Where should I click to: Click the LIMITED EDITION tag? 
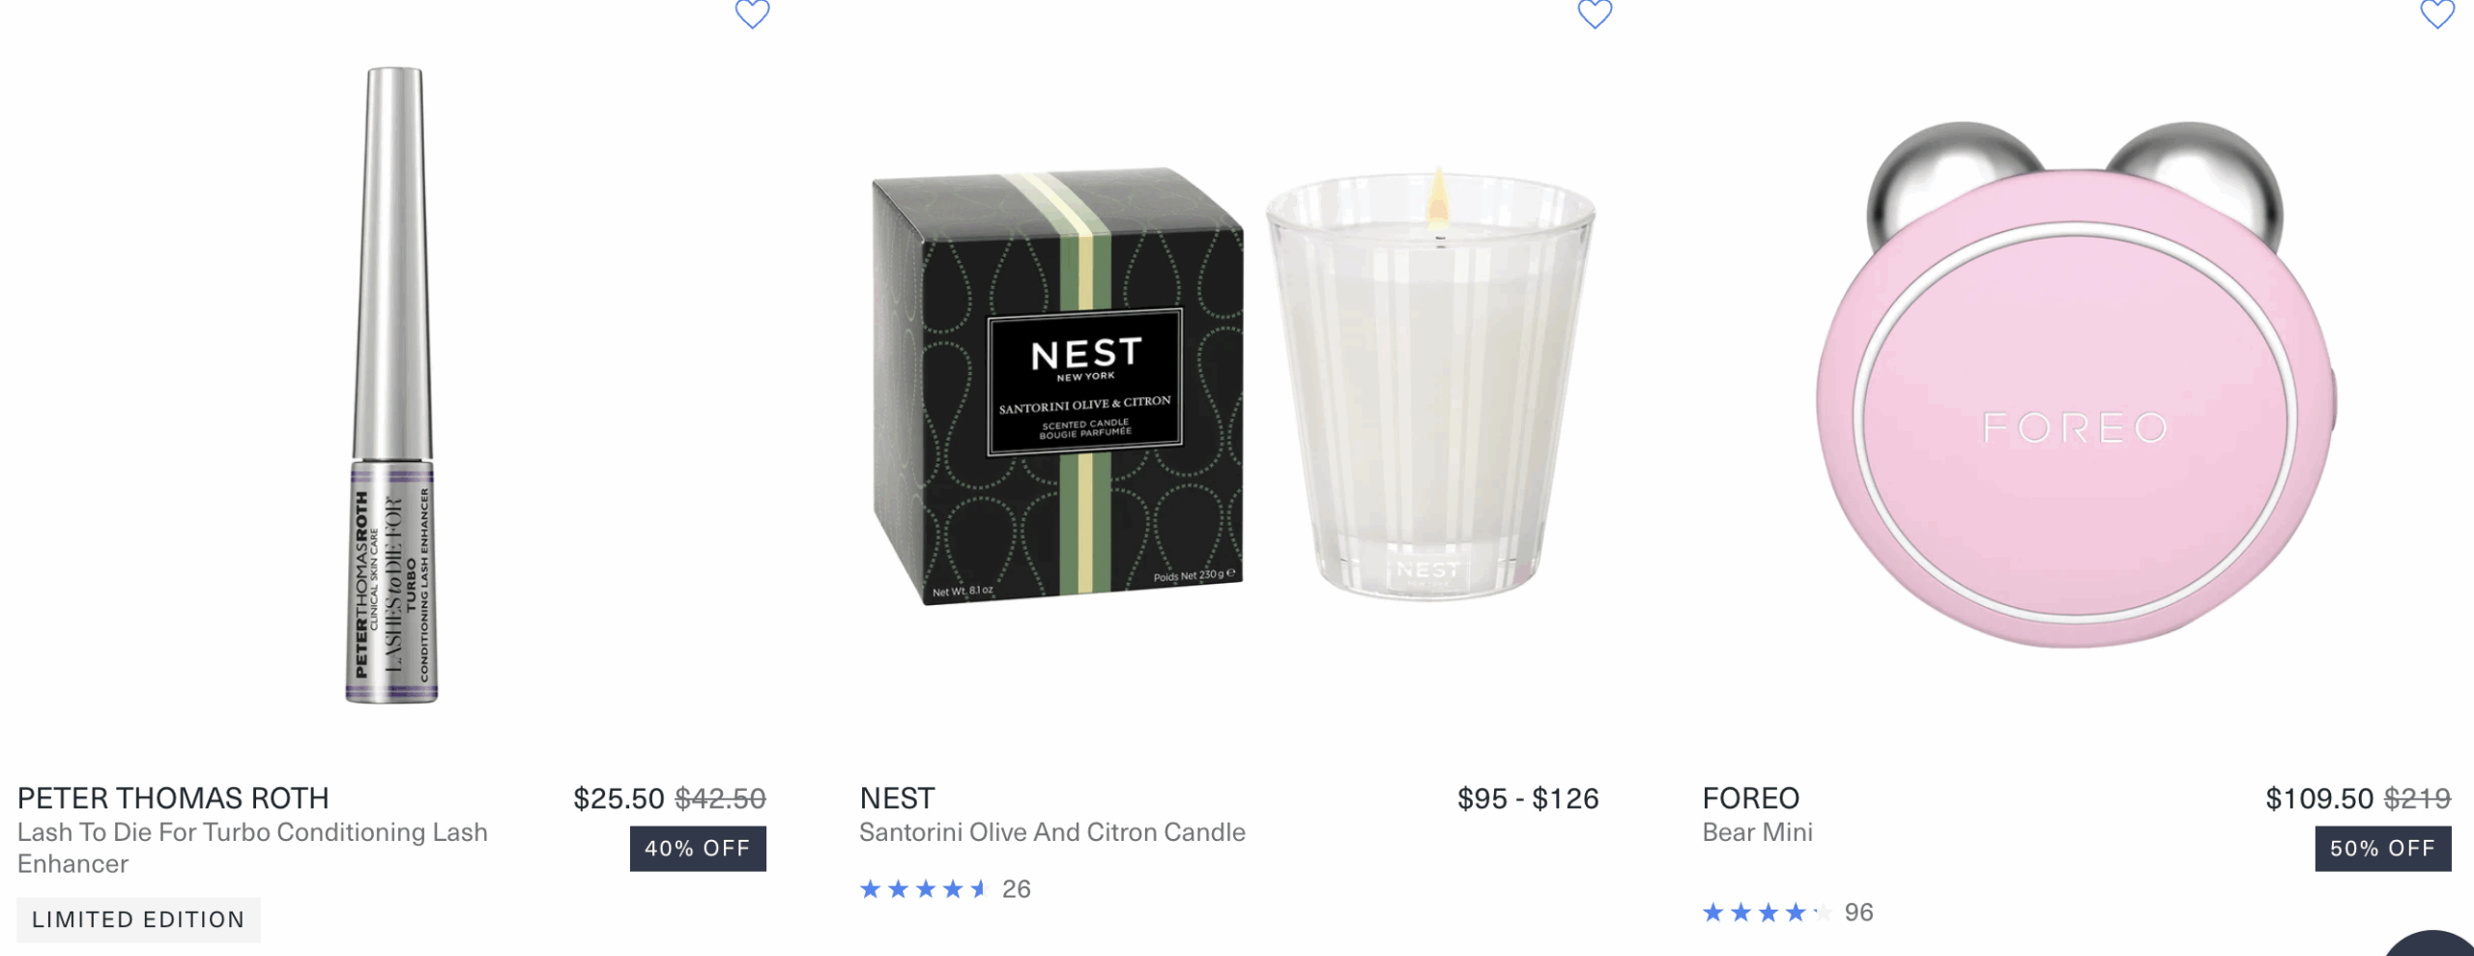coord(138,919)
